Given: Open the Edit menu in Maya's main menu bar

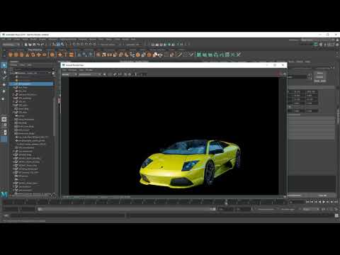Looking at the screenshot, I should coord(9,39).
